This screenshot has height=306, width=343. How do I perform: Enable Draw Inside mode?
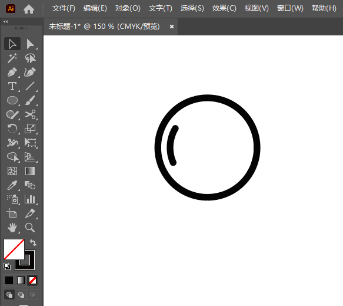[x=32, y=294]
